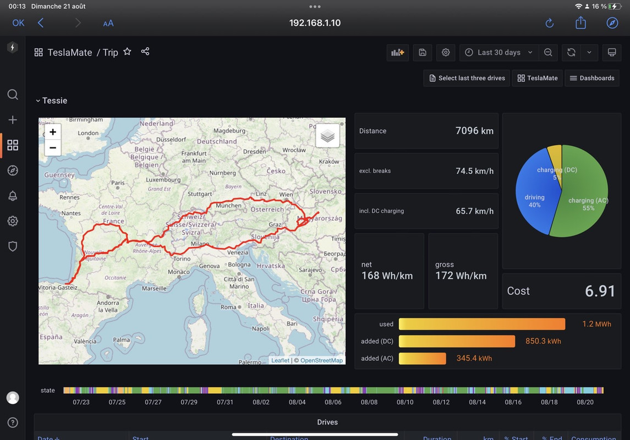Open the Explore compass icon in sidebar
This screenshot has width=630, height=440.
(x=13, y=170)
